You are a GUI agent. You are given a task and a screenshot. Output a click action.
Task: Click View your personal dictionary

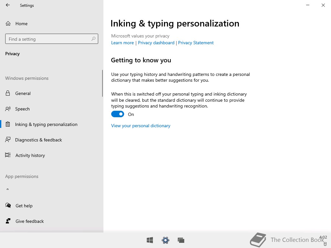click(141, 126)
